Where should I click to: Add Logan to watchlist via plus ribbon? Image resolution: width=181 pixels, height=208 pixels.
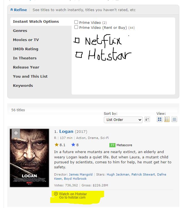coord(16,133)
